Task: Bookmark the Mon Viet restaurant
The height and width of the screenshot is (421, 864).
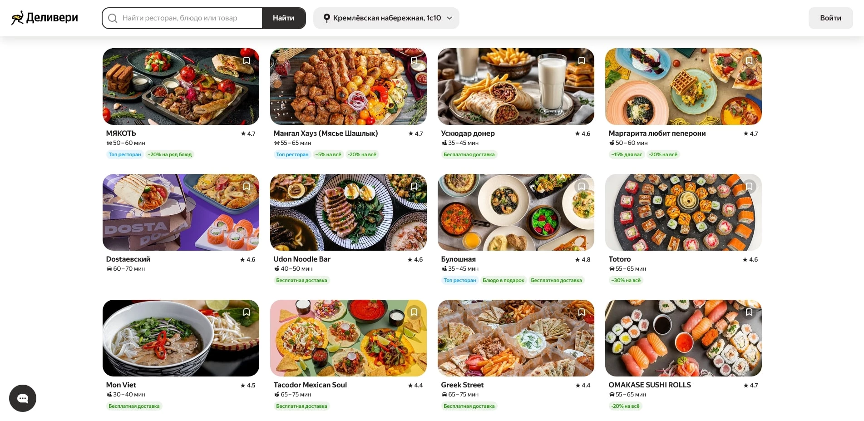Action: tap(247, 312)
